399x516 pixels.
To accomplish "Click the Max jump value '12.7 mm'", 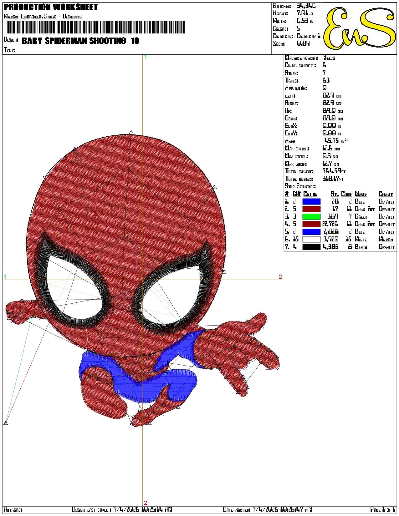I will coord(331,164).
